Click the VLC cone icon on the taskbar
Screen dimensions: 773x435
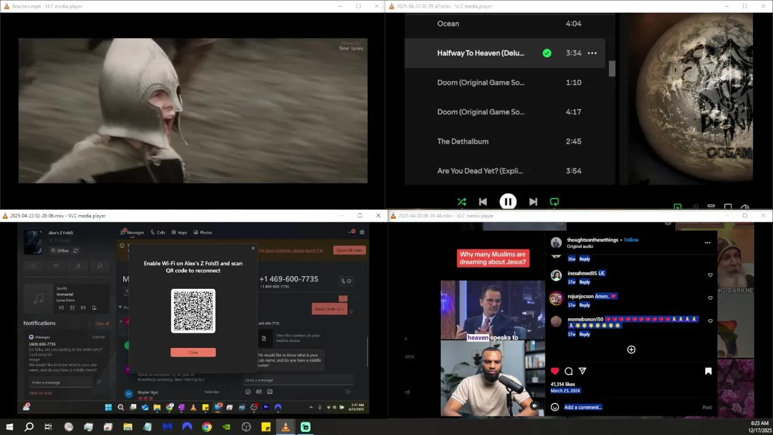click(286, 427)
